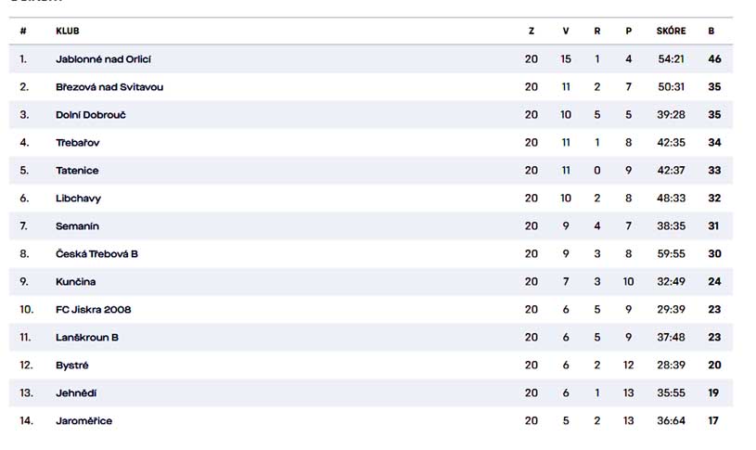Select the Lanškroun B team name

pyautogui.click(x=87, y=338)
